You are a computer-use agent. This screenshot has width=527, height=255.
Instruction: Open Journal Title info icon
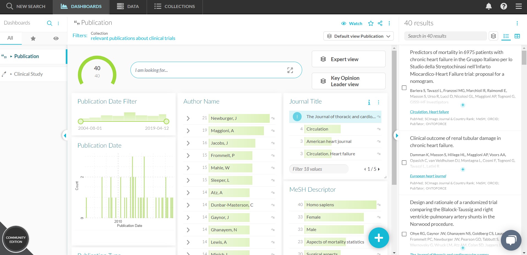[369, 102]
